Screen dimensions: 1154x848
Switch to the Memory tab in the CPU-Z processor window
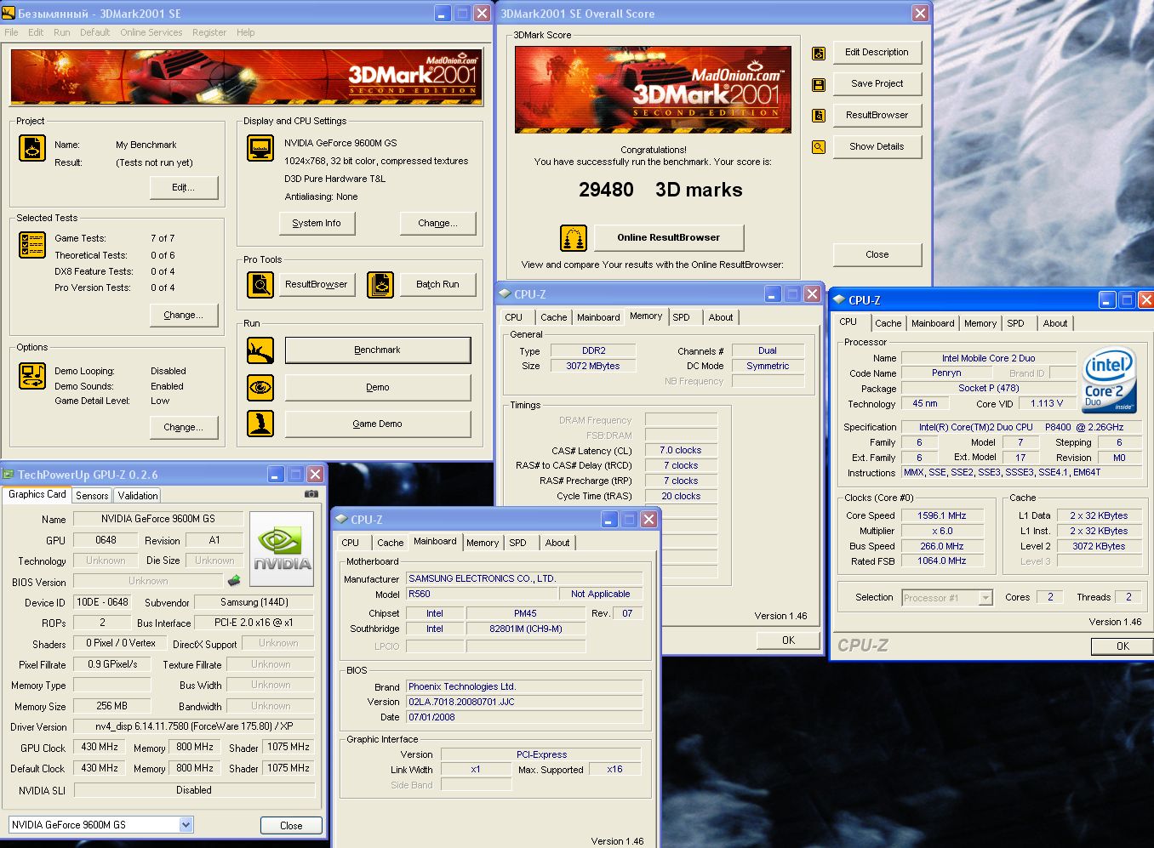tap(980, 323)
